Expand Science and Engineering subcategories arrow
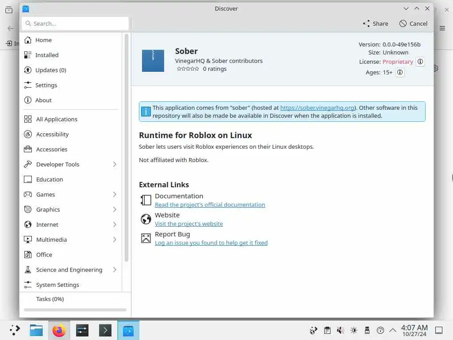 (115, 270)
